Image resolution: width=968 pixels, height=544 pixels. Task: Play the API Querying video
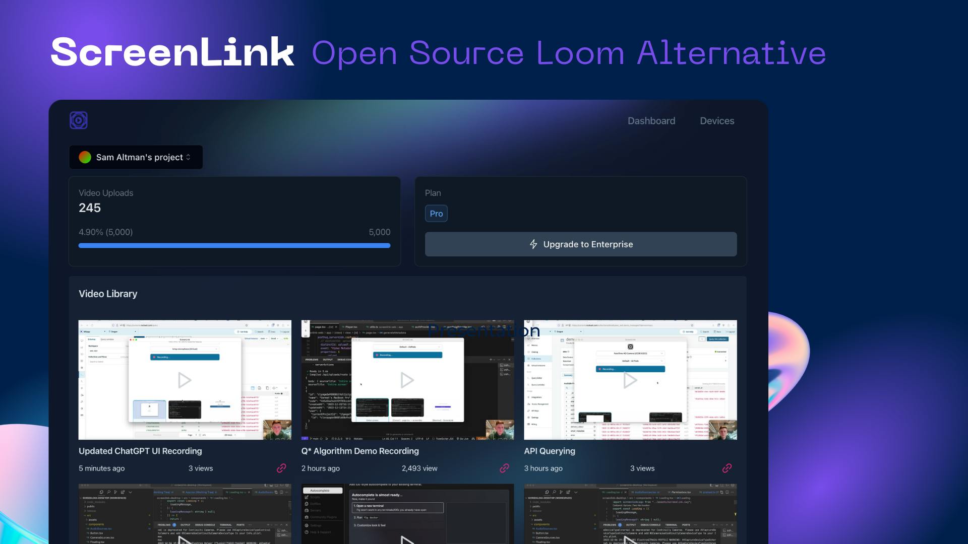coord(630,380)
